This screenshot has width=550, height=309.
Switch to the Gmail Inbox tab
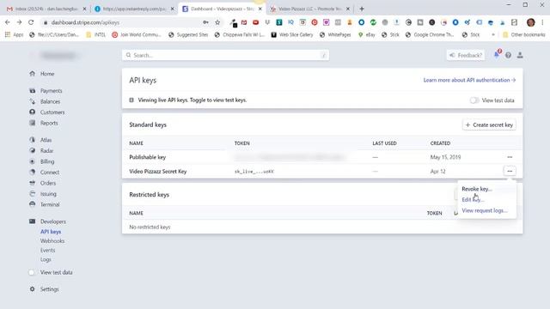tap(46, 9)
